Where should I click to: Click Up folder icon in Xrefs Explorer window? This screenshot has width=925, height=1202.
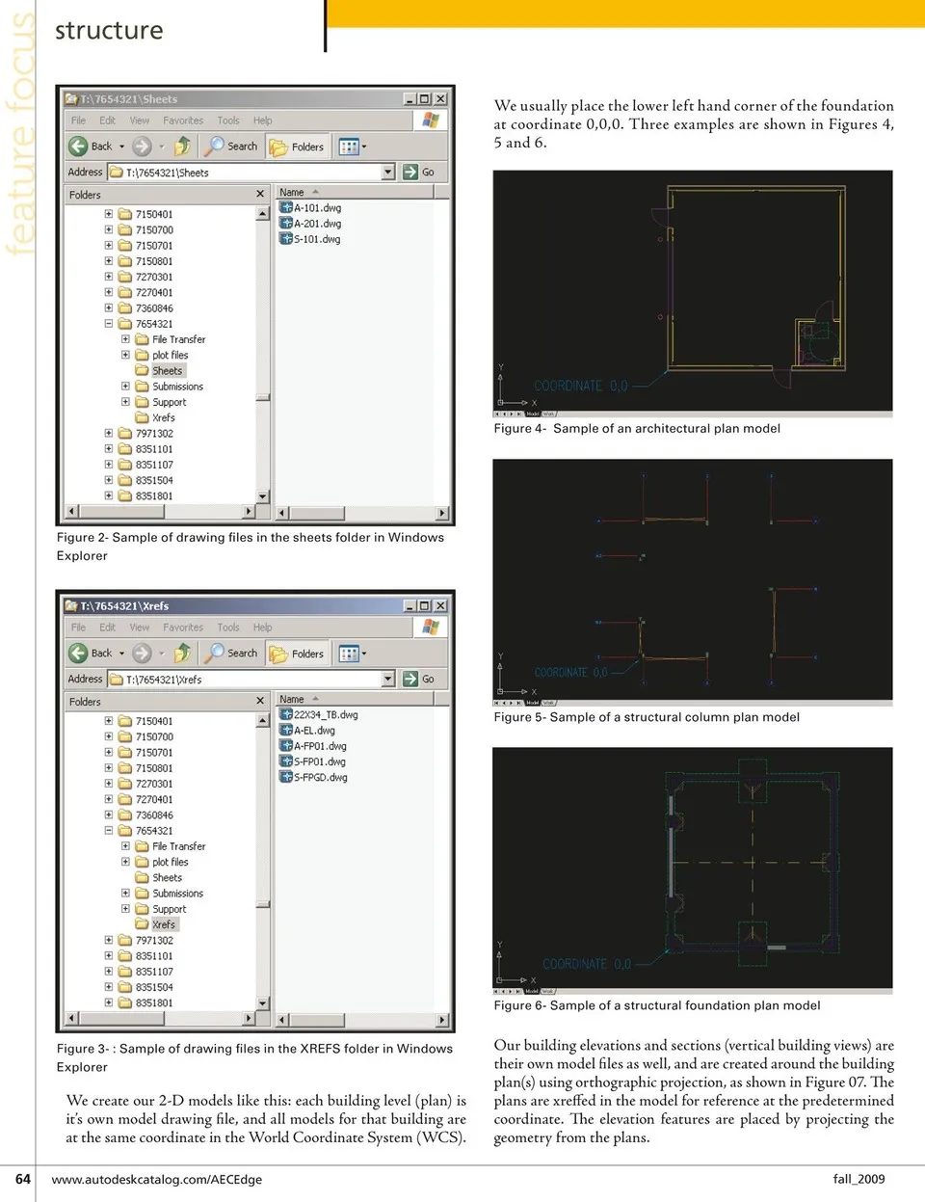(x=182, y=654)
